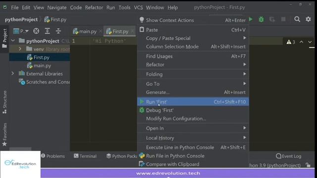Open the Local History submenu

(x=193, y=138)
